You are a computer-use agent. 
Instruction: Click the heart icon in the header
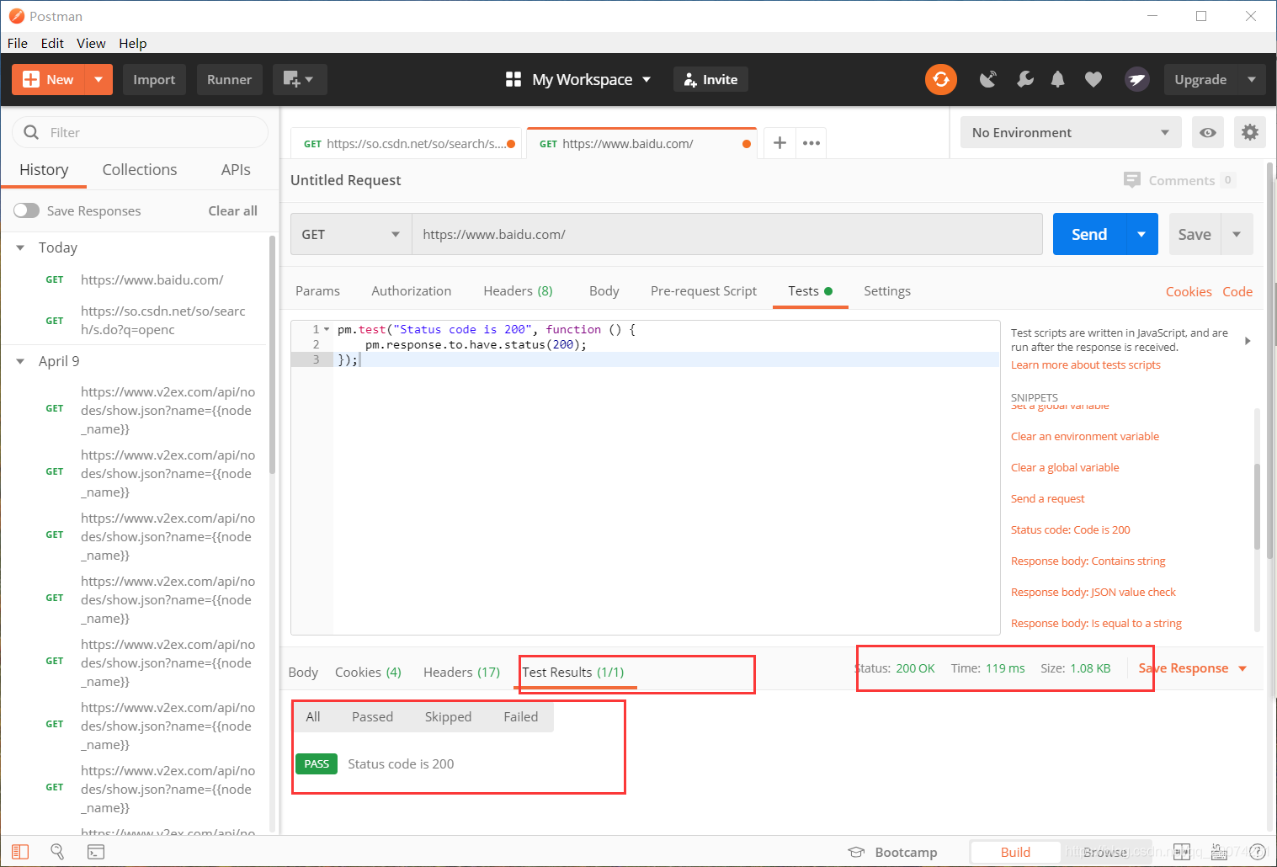1093,79
